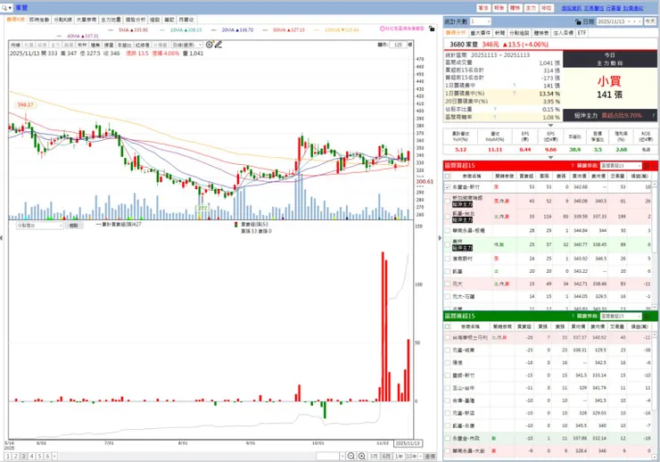Sort by 買賣超 column in 區間買超15 table
This screenshot has height=462, width=660.
point(526,177)
